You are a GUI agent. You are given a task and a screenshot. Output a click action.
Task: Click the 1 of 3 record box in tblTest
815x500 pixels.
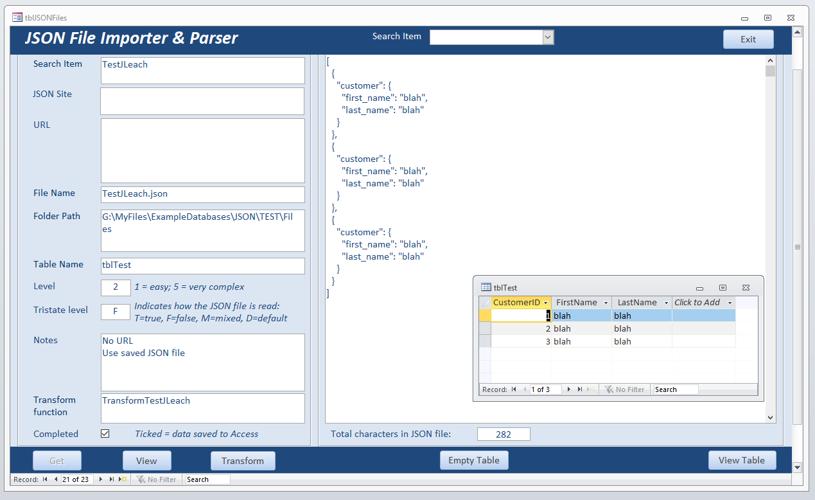coord(545,389)
